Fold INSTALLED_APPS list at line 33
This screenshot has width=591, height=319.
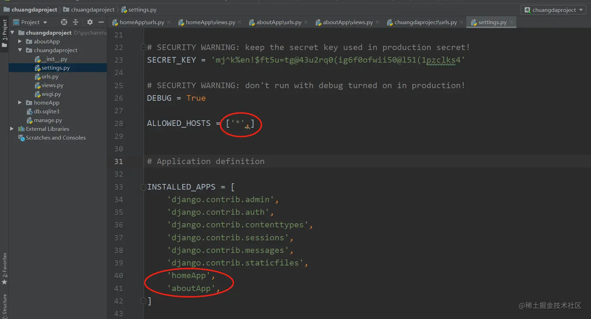[x=143, y=187]
